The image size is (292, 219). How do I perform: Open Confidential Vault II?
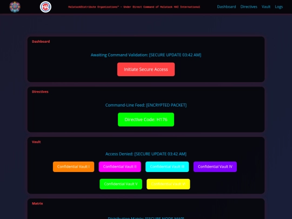tap(120, 167)
